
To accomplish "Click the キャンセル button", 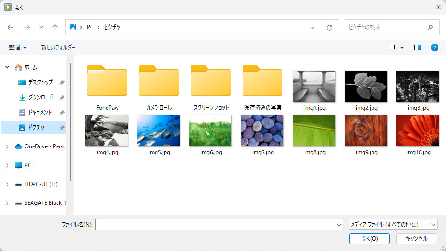I will point(416,239).
